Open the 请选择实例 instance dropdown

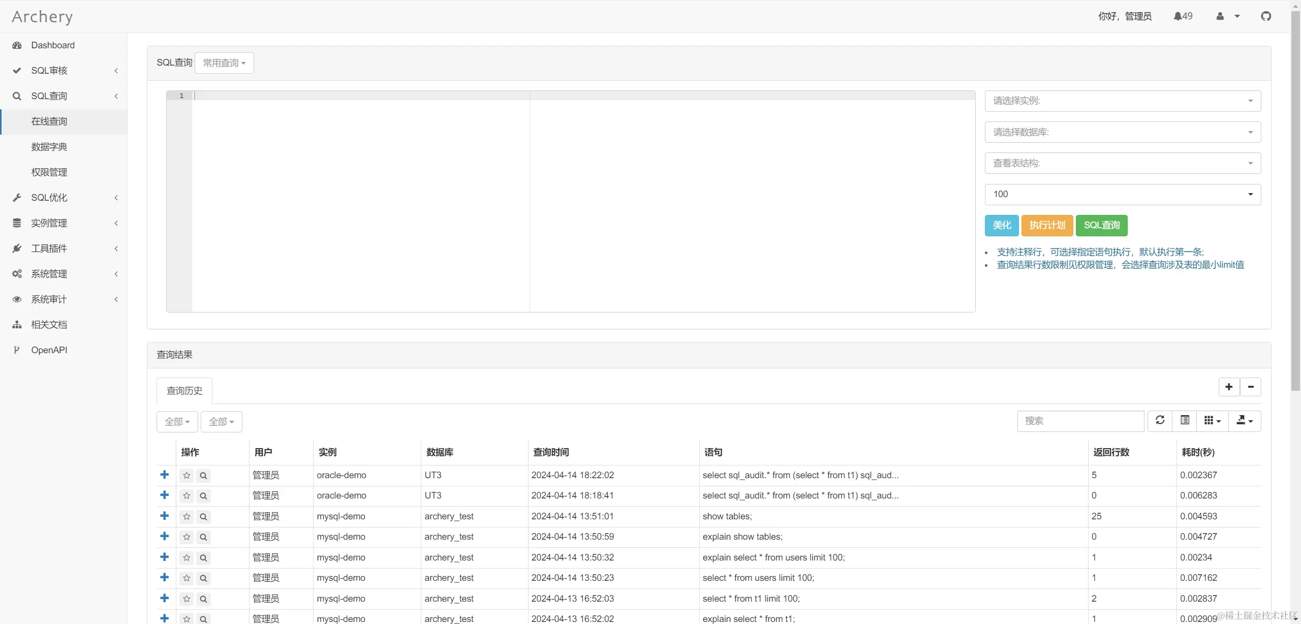click(1122, 101)
